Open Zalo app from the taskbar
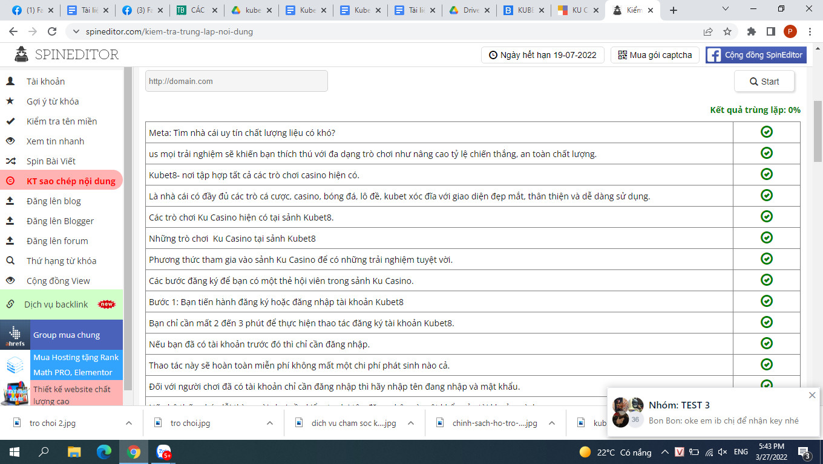The image size is (823, 464). tap(164, 452)
